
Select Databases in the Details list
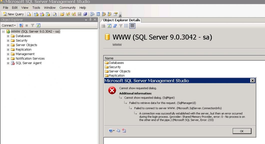(x=114, y=63)
